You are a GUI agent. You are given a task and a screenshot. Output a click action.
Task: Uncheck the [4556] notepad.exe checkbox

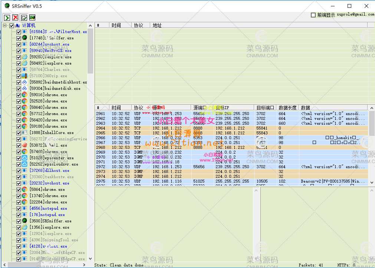tap(19, 208)
